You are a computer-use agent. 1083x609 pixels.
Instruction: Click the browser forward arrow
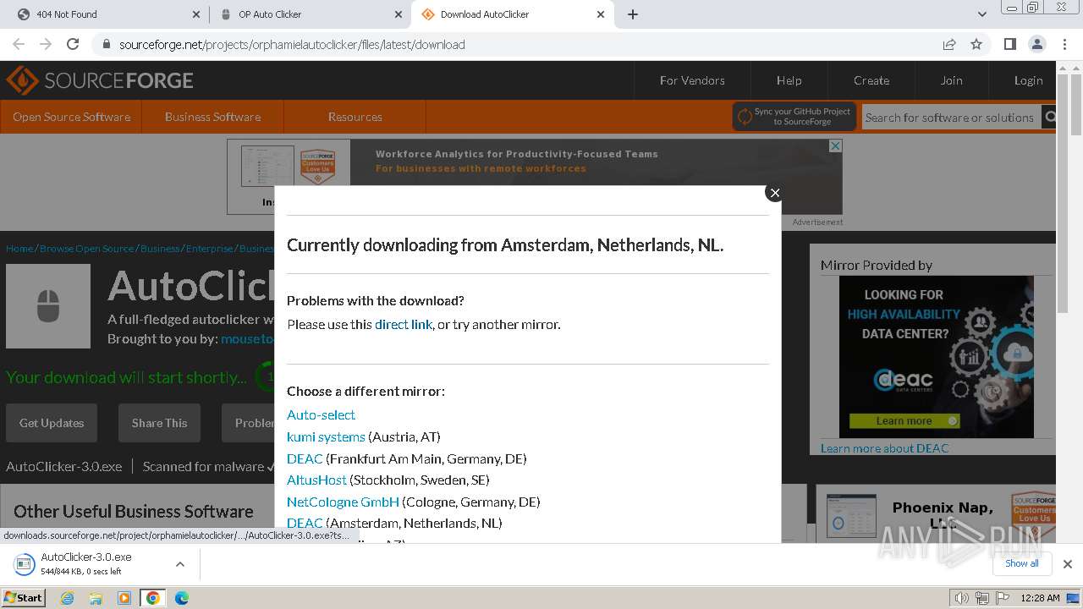pos(46,44)
